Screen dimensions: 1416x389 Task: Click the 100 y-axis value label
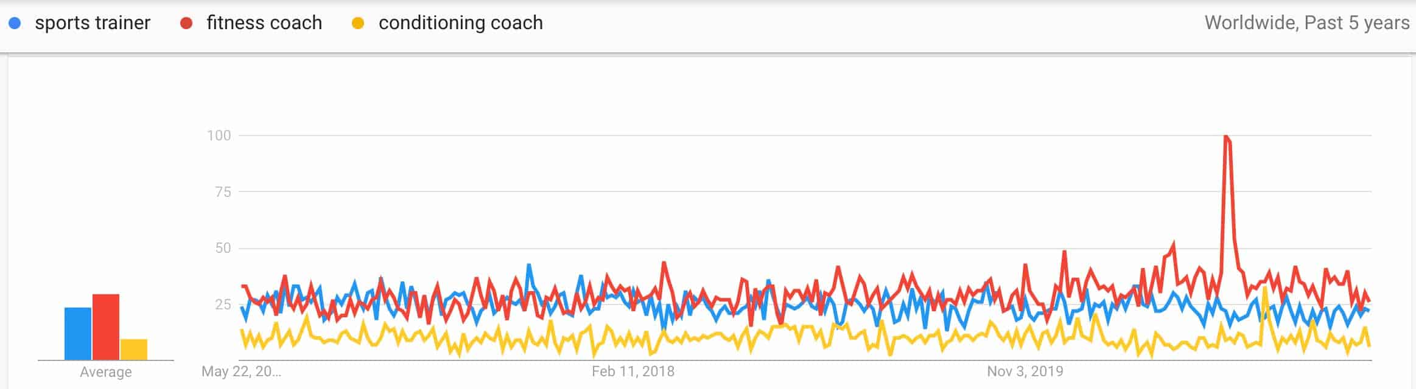point(219,136)
